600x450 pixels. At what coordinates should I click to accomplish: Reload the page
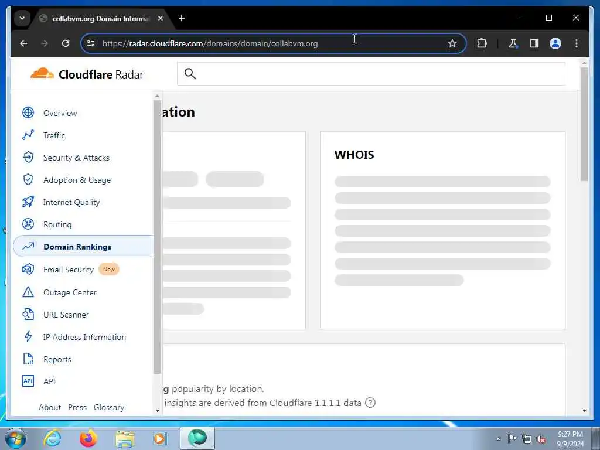[66, 43]
